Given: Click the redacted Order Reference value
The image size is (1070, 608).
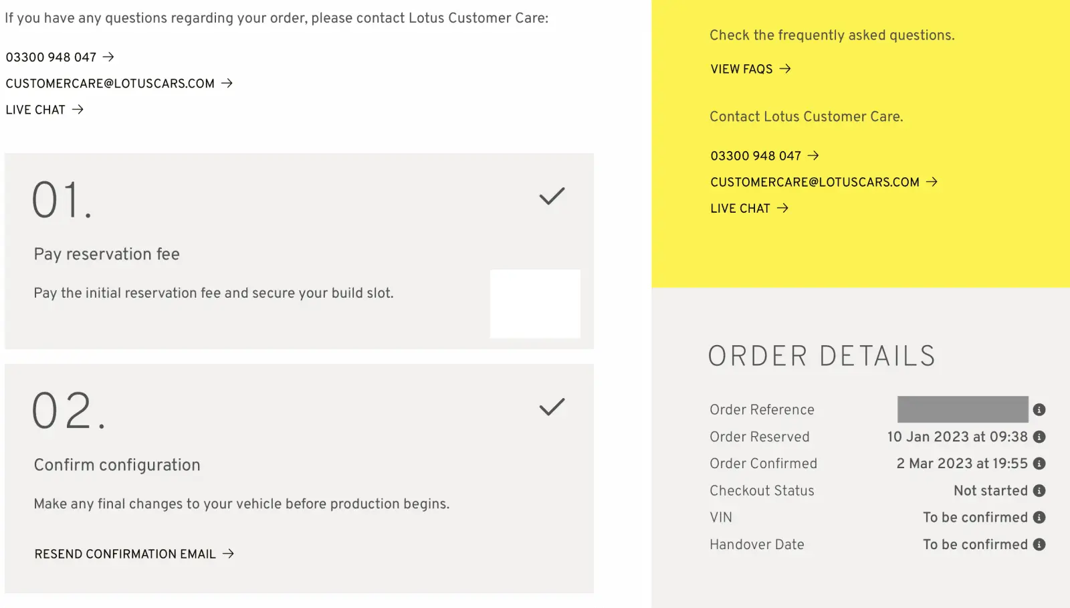Looking at the screenshot, I should click(962, 409).
